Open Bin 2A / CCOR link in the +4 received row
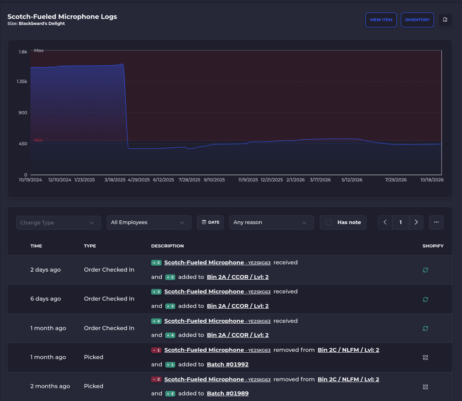The image size is (462, 401). [x=238, y=335]
